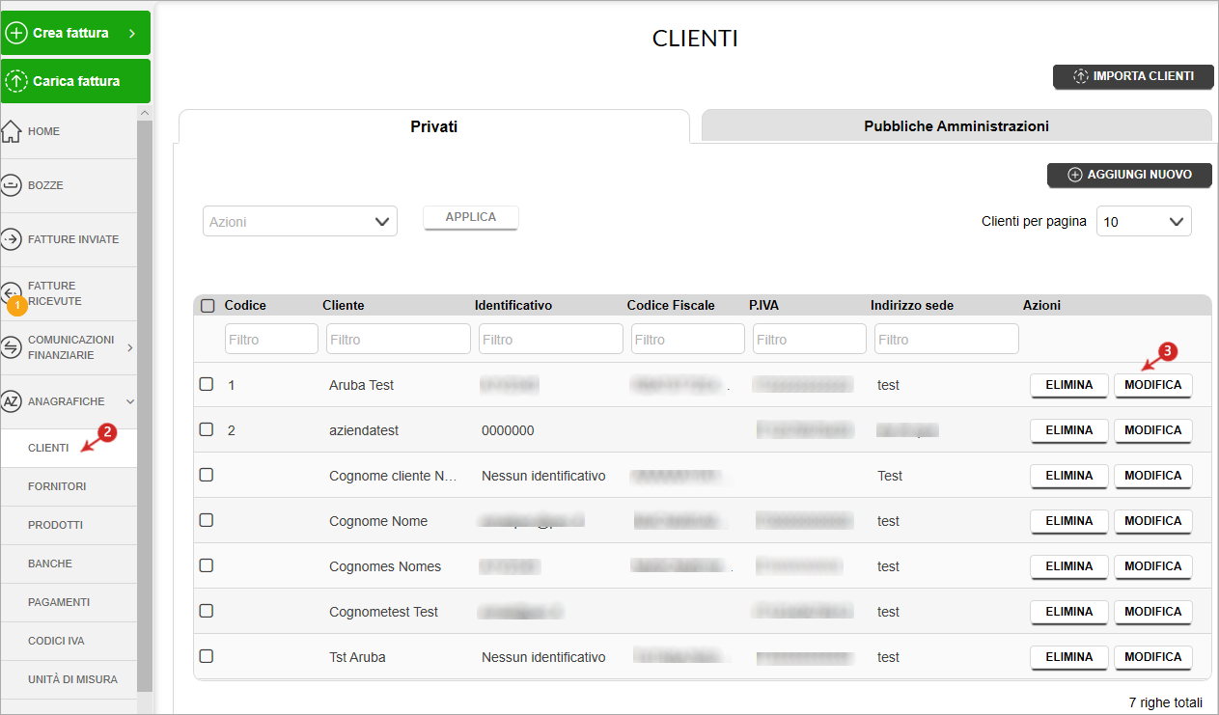This screenshot has height=715, width=1219.
Task: Check the box for Tst Aruba row
Action: click(206, 656)
